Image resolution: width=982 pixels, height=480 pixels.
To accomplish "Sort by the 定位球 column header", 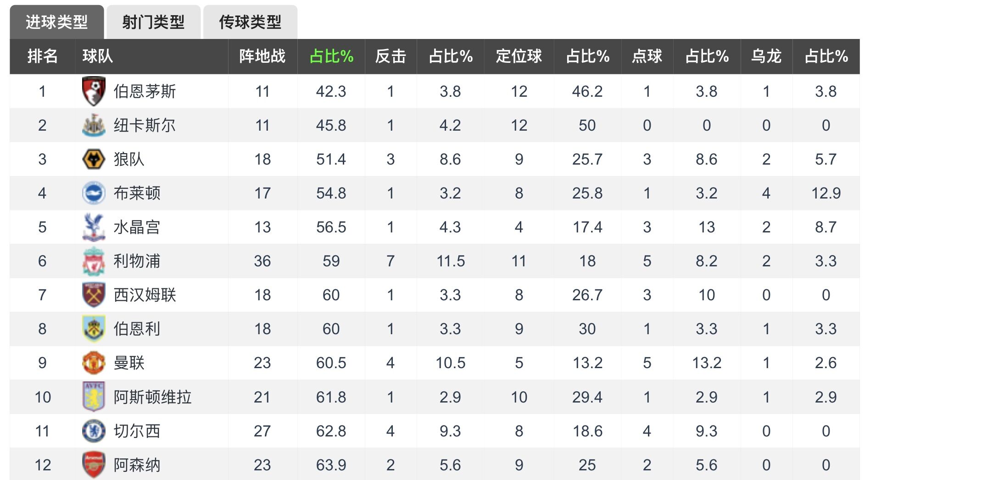I will coord(519,56).
